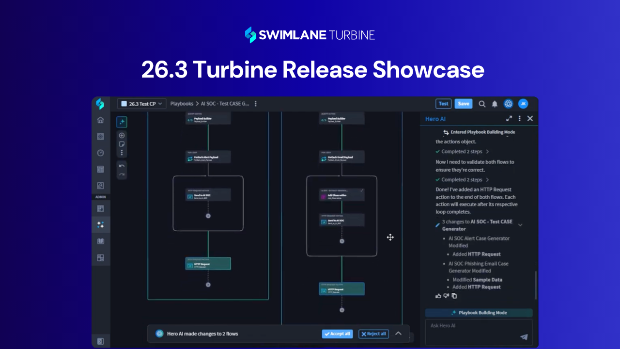
Task: Focus the Ask Hero AI input field
Action: coord(479,332)
